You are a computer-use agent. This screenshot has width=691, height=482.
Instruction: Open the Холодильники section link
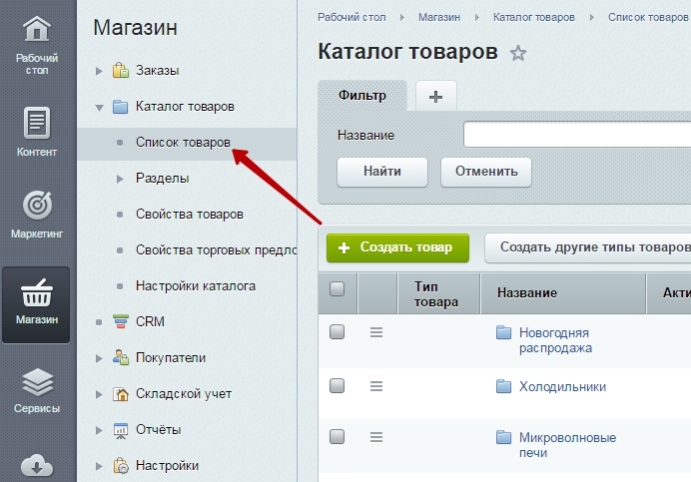point(562,386)
